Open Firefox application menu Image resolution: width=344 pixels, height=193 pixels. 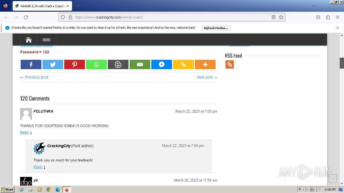(x=338, y=17)
